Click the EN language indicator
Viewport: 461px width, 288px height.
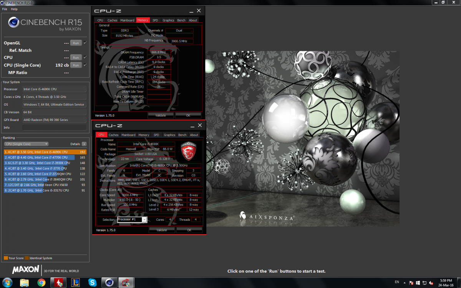[397, 282]
